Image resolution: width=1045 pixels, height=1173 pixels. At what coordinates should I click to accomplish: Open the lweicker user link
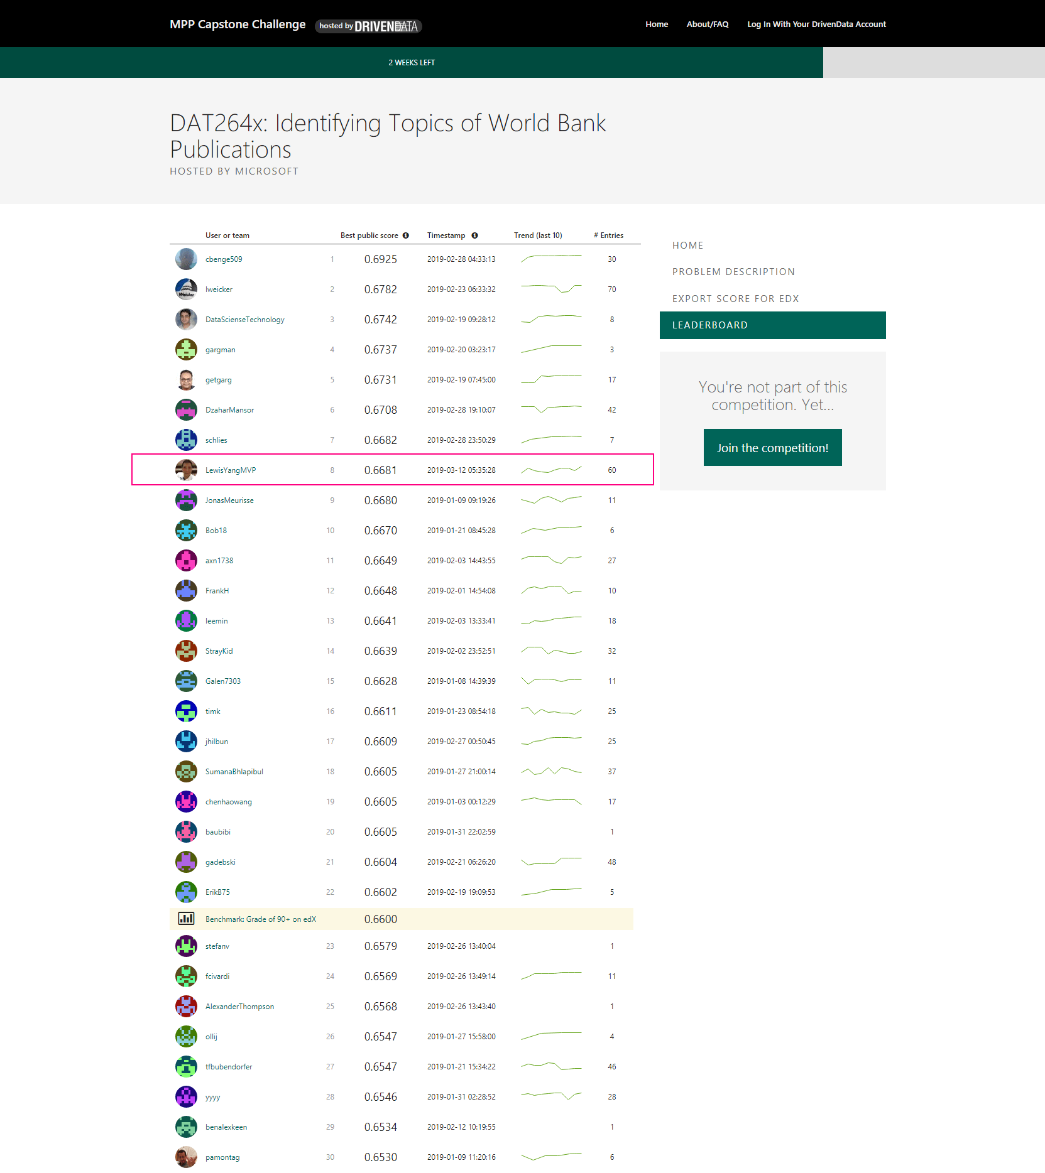(x=219, y=289)
